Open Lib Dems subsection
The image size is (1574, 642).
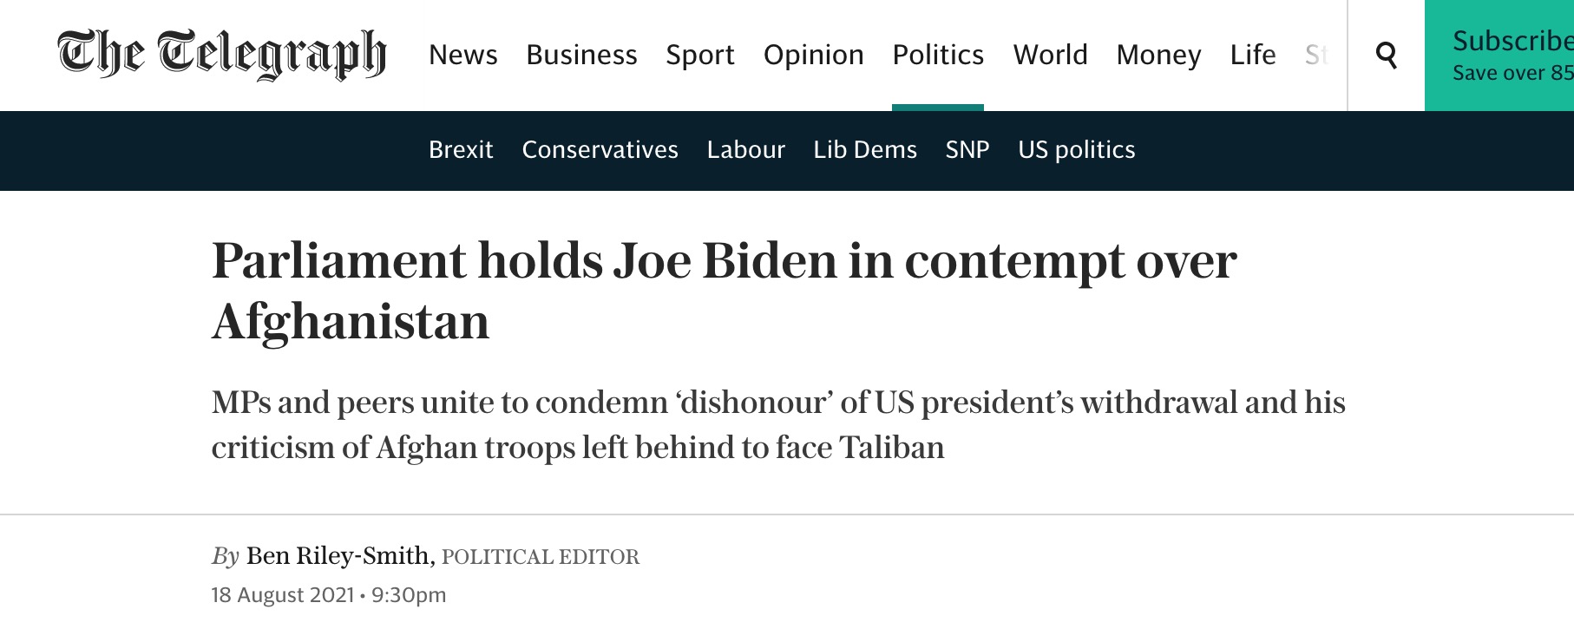pyautogui.click(x=865, y=150)
